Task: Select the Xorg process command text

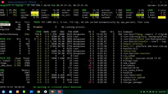Action: click(x=145, y=37)
